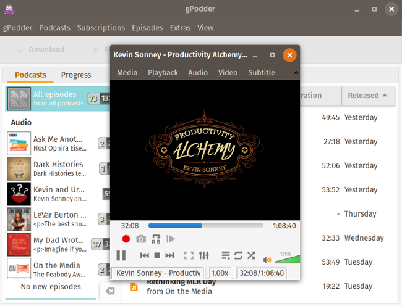Screen dimensions: 402x306
Task: Expand the hidden VLC menus chevron
Action: click(x=296, y=72)
